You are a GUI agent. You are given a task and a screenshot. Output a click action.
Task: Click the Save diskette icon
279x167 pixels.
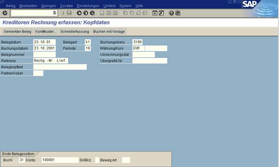tap(69, 13)
